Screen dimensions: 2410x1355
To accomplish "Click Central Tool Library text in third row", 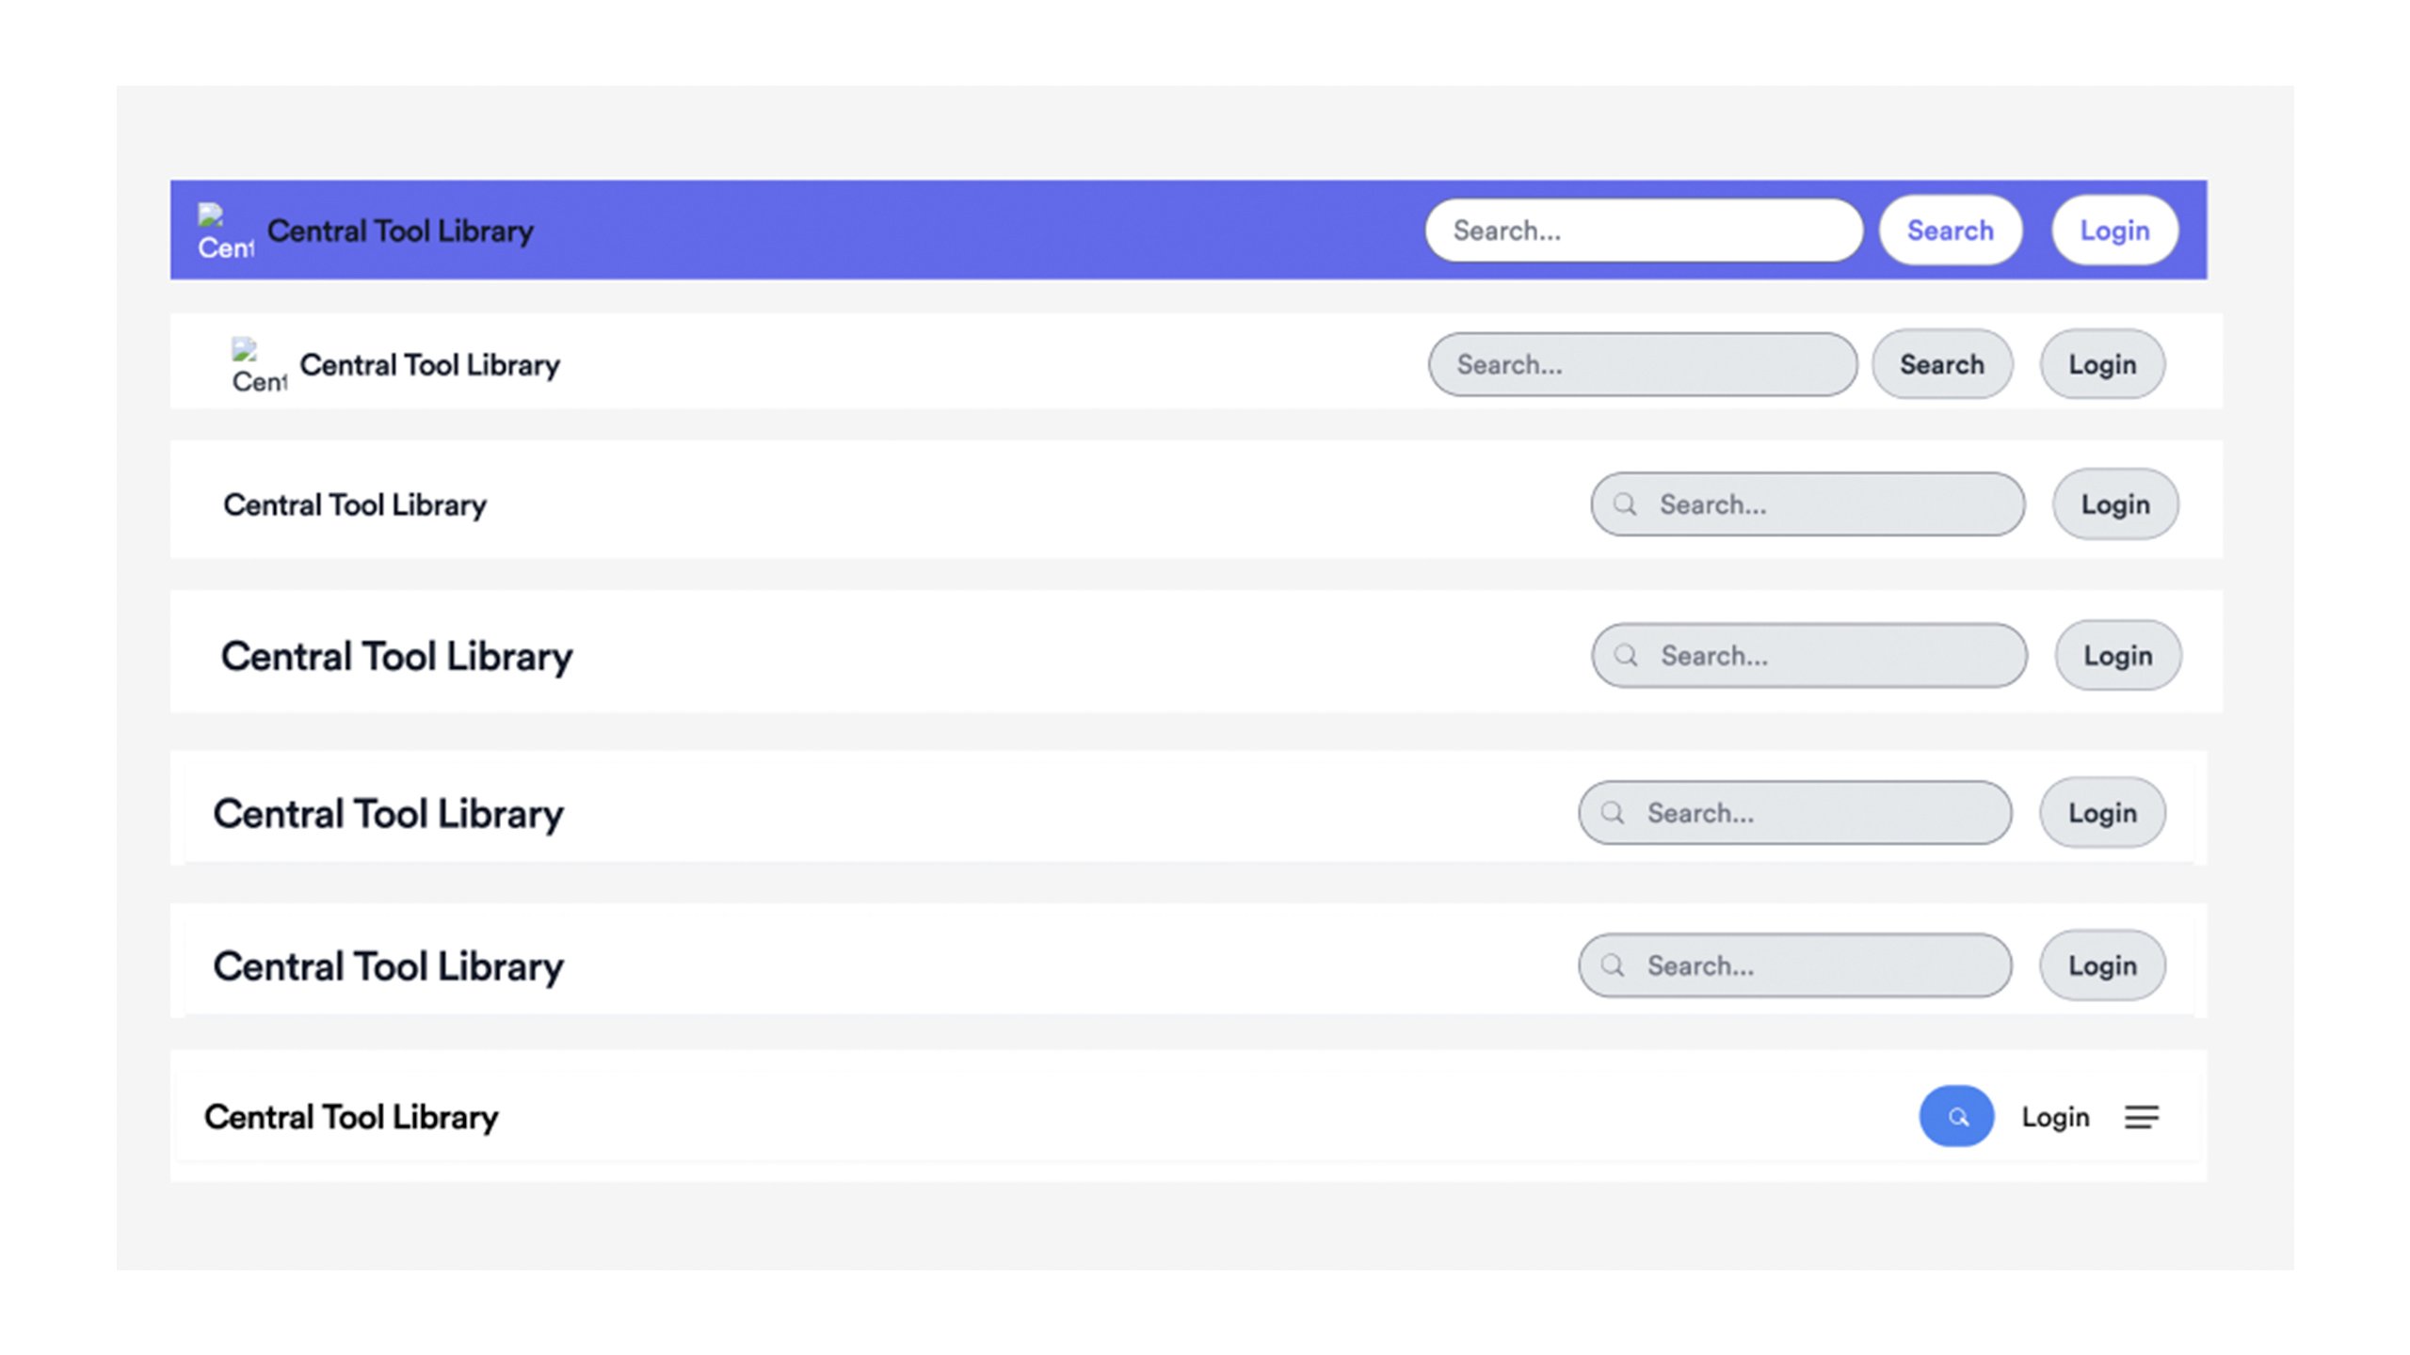I will (x=356, y=504).
